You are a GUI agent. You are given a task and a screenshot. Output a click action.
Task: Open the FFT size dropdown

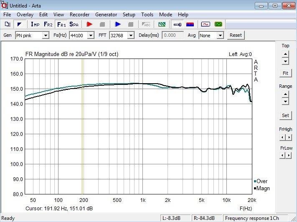coord(131,36)
